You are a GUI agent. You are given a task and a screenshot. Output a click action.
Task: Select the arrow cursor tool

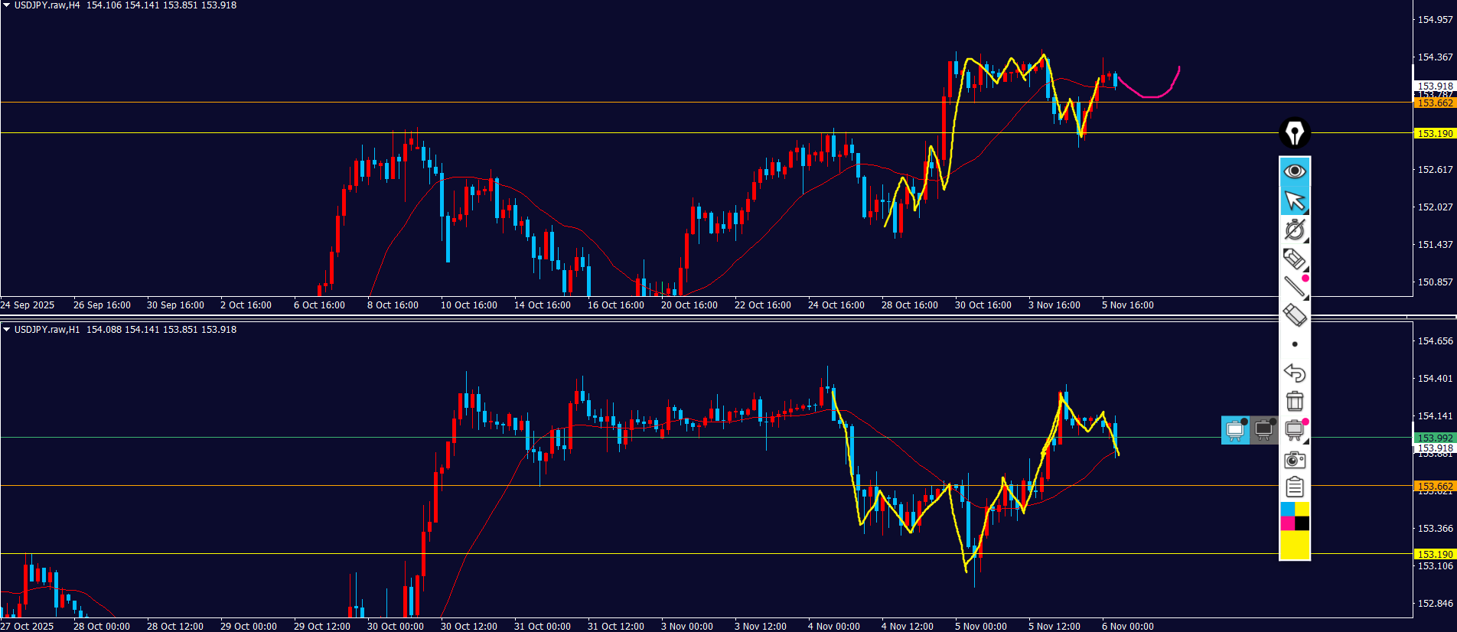click(1294, 201)
